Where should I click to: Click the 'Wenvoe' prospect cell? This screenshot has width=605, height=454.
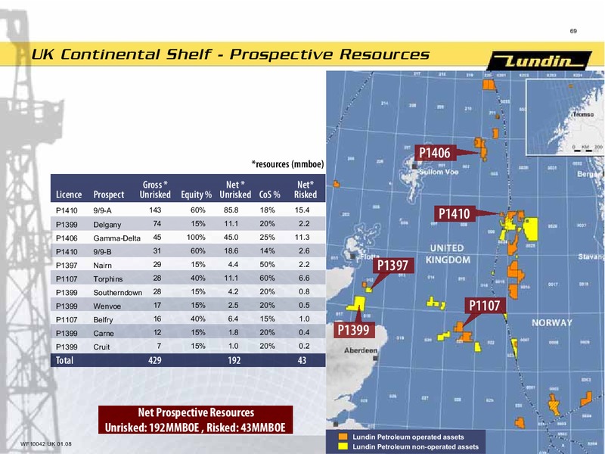[x=107, y=306]
